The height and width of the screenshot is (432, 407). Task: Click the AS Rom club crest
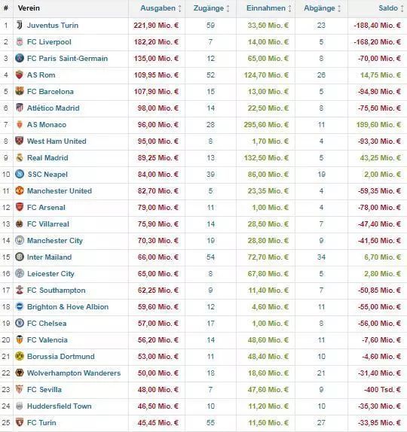tap(20, 75)
